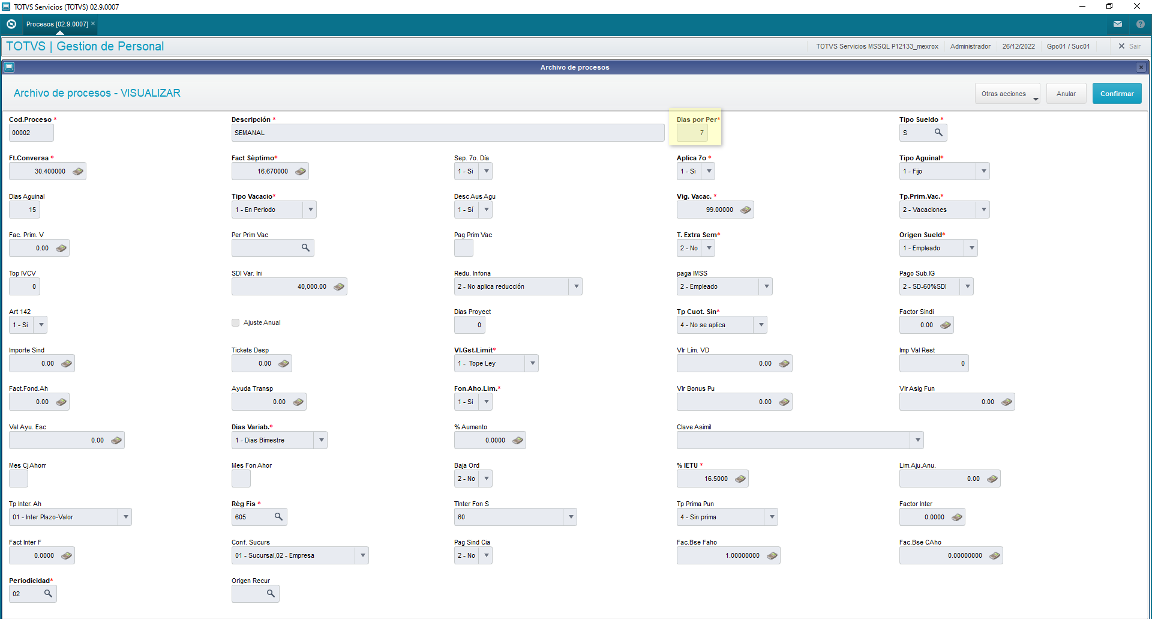Expand the Tipo Aguinal dropdown
The height and width of the screenshot is (619, 1152).
(x=983, y=172)
